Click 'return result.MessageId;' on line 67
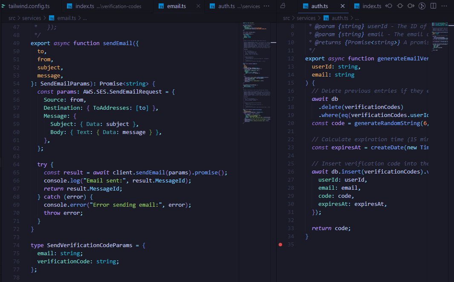The width and height of the screenshot is (454, 282). (x=83, y=189)
